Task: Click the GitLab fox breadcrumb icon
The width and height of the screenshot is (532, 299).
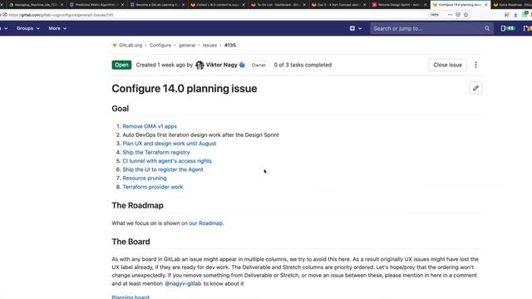Action: coord(115,45)
